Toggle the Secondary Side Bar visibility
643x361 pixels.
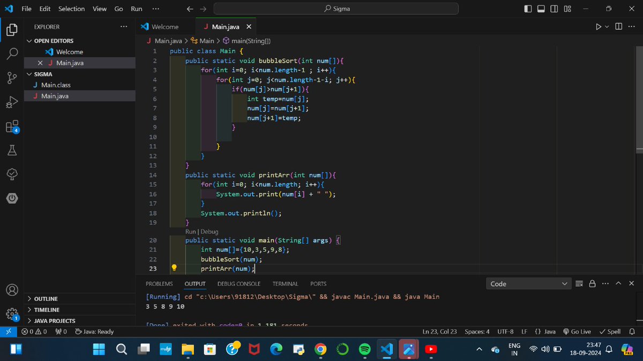(555, 9)
